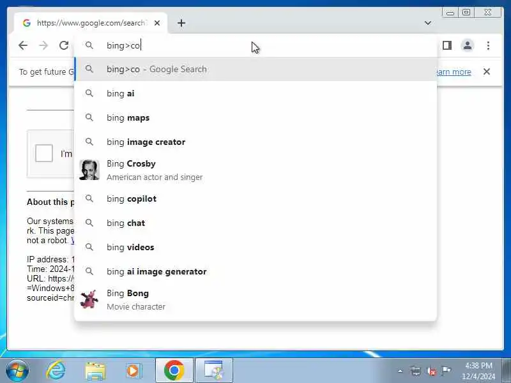Go back using Chrome's back arrow
This screenshot has height=383, width=511.
point(23,45)
